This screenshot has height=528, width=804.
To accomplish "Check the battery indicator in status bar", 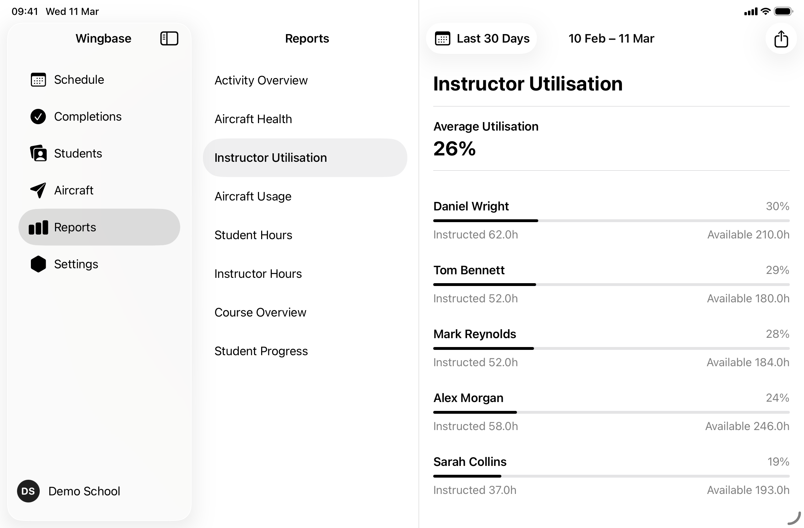I will coord(783,12).
